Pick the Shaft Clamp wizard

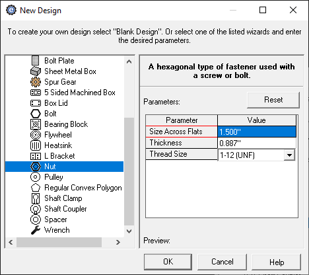pyautogui.click(x=63, y=198)
